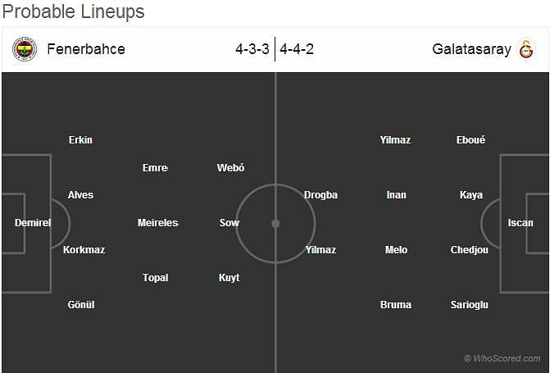Viewport: 550px width, 373px height.
Task: Open the Galatasaray team name link
Action: [471, 49]
